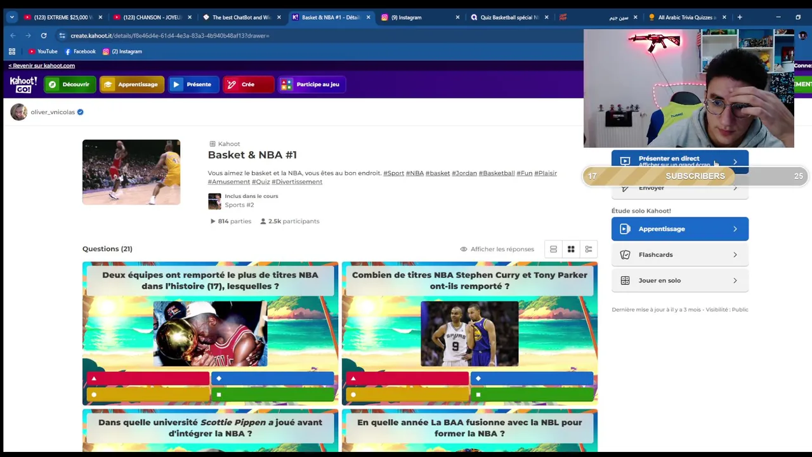Open the browser tab search dropdown
Viewport: 812px width, 457px height.
point(11,17)
